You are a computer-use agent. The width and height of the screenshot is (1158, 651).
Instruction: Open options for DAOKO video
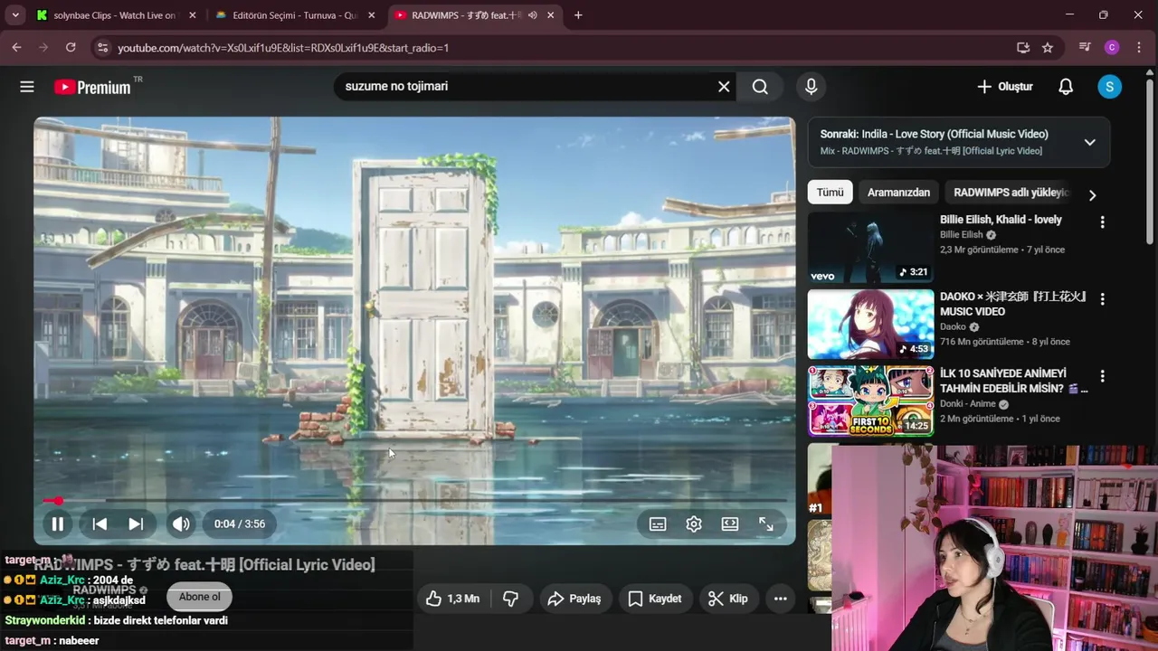(x=1102, y=298)
